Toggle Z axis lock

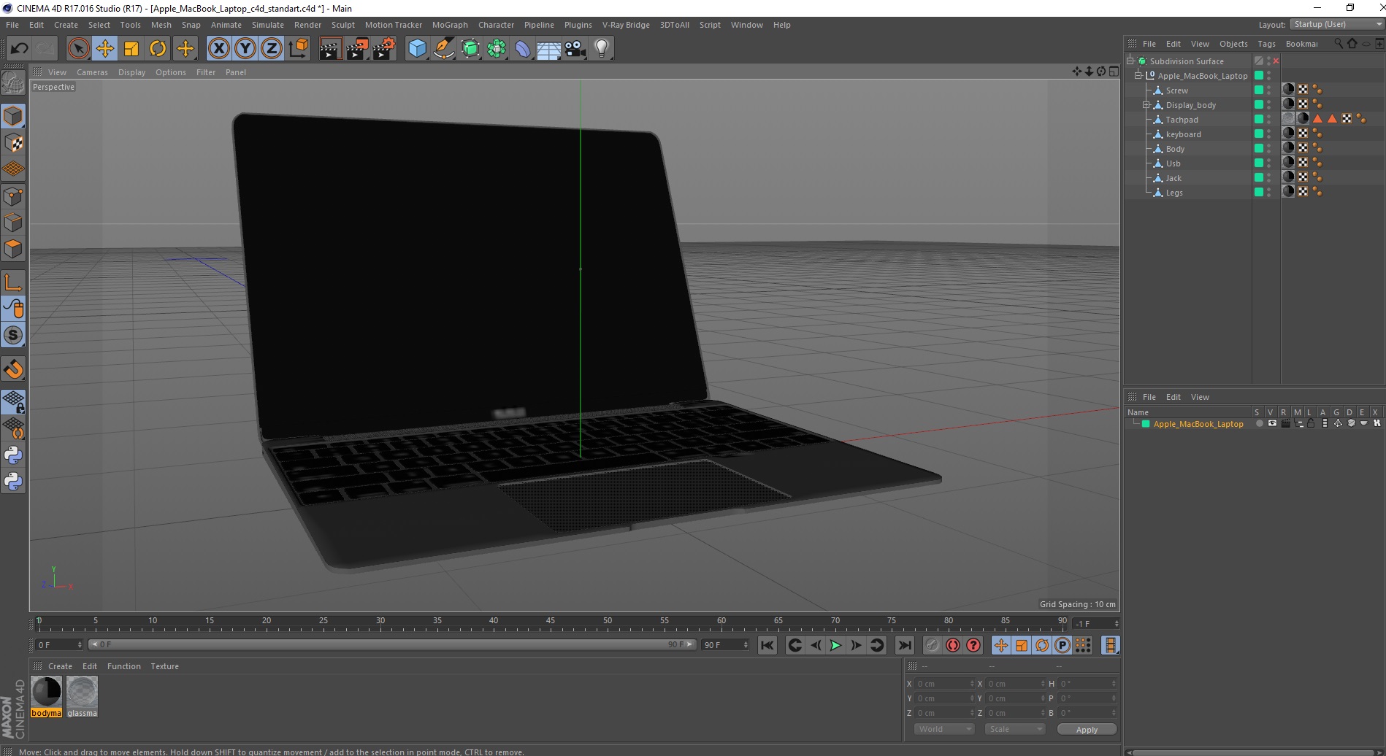pos(272,49)
